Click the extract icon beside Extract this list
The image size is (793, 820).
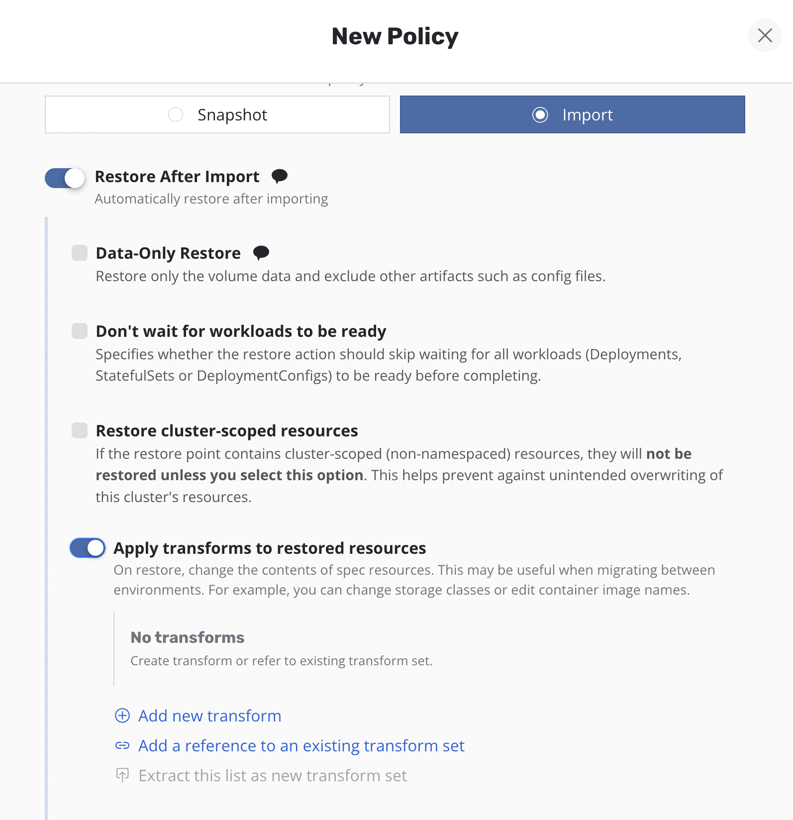click(x=122, y=775)
